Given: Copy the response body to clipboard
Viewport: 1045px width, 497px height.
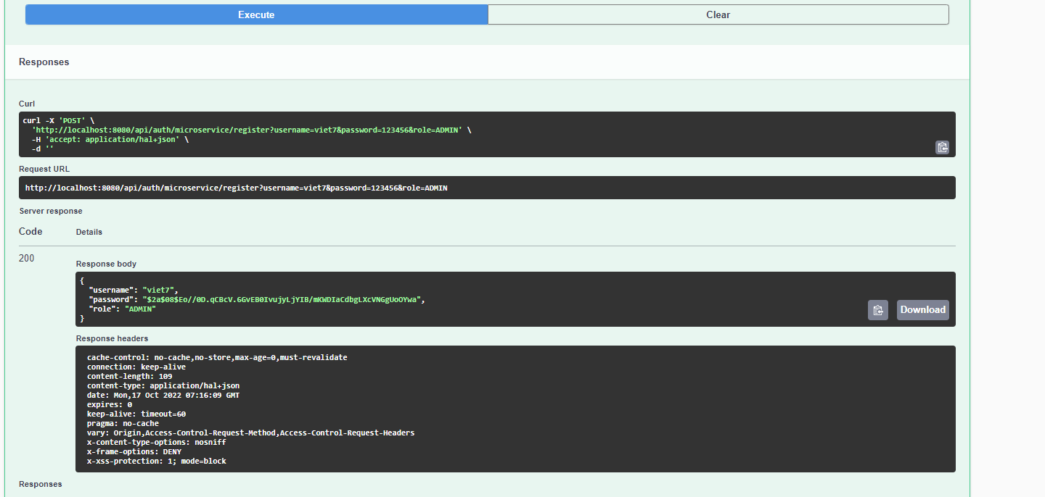Looking at the screenshot, I should coord(878,310).
